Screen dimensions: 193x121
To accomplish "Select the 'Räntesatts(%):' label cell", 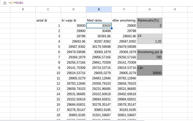I will click(x=150, y=20).
